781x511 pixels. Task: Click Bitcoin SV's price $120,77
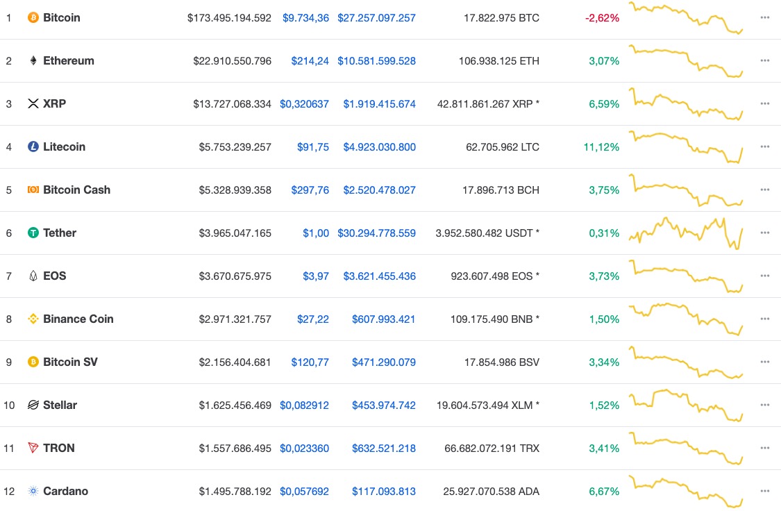[x=310, y=362]
